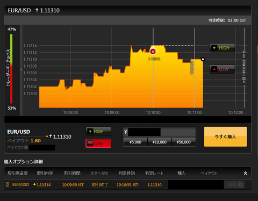Click the 判定レート column header
Viewport: 258px width, 201px height.
pos(154,173)
